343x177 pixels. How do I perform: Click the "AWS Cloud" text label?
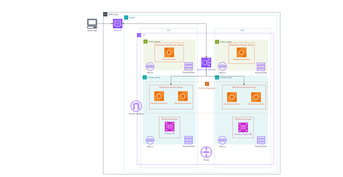[113, 14]
